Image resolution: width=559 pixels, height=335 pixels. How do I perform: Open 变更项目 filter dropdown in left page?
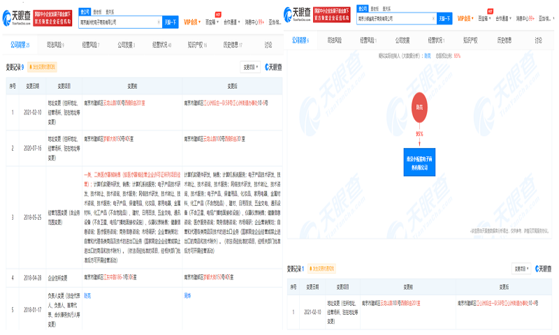point(251,67)
